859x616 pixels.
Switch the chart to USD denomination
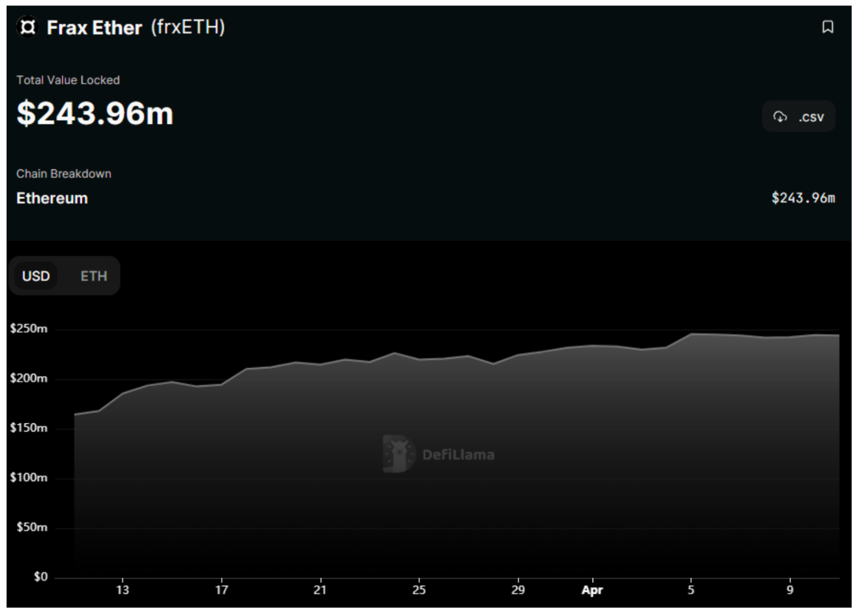[36, 276]
